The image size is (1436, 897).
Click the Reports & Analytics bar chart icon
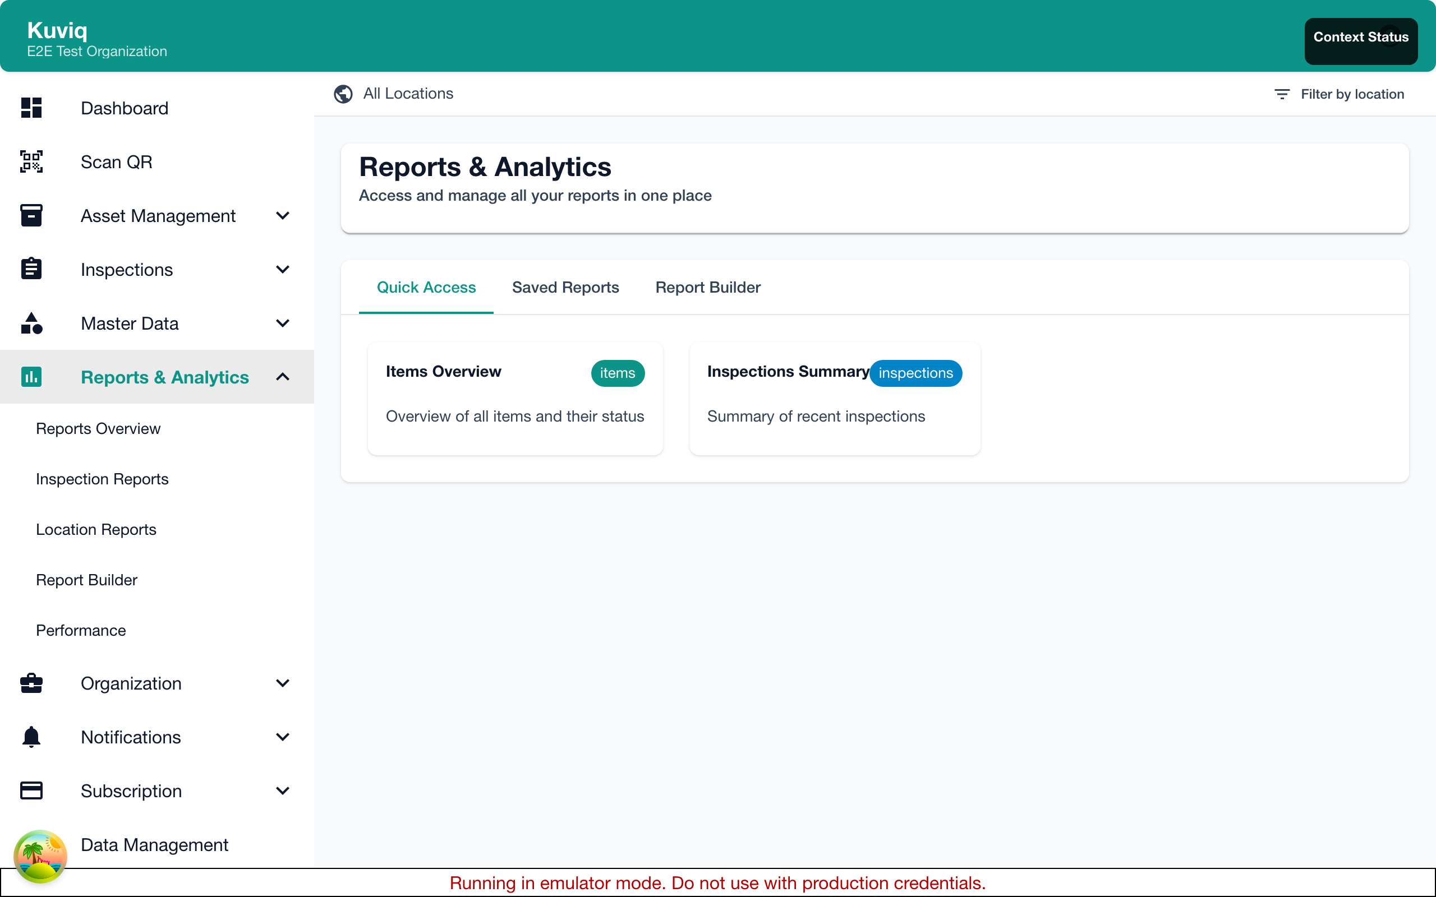click(x=31, y=377)
